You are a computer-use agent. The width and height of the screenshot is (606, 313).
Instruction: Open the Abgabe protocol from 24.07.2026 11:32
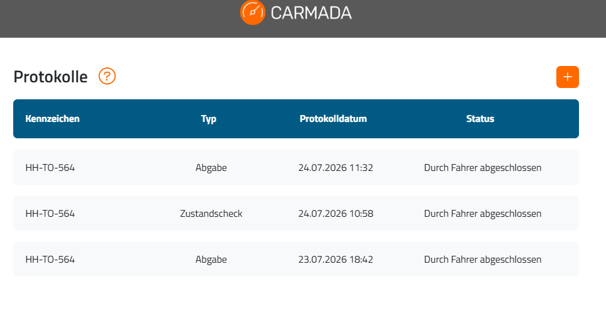[296, 167]
